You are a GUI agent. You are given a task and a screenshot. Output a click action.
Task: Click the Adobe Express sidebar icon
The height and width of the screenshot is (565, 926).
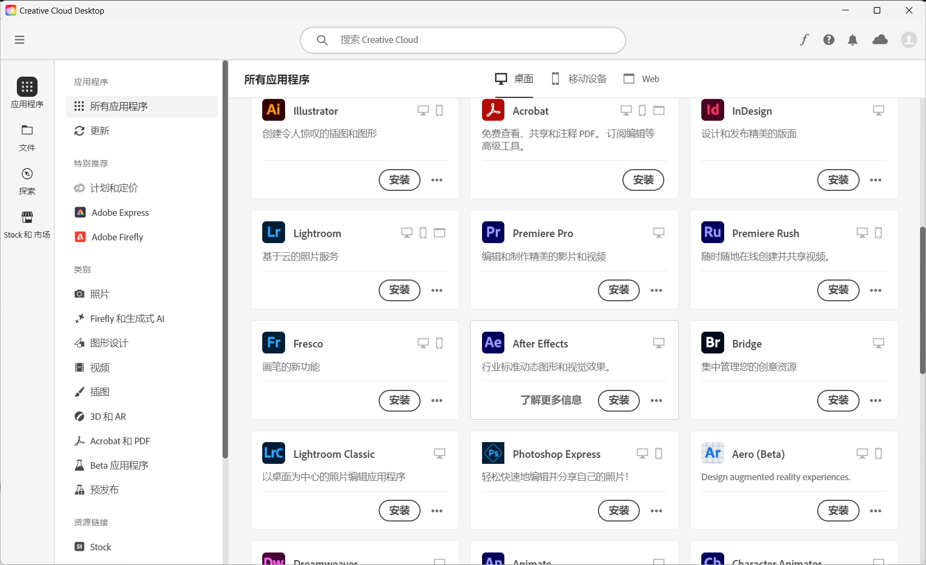click(80, 212)
